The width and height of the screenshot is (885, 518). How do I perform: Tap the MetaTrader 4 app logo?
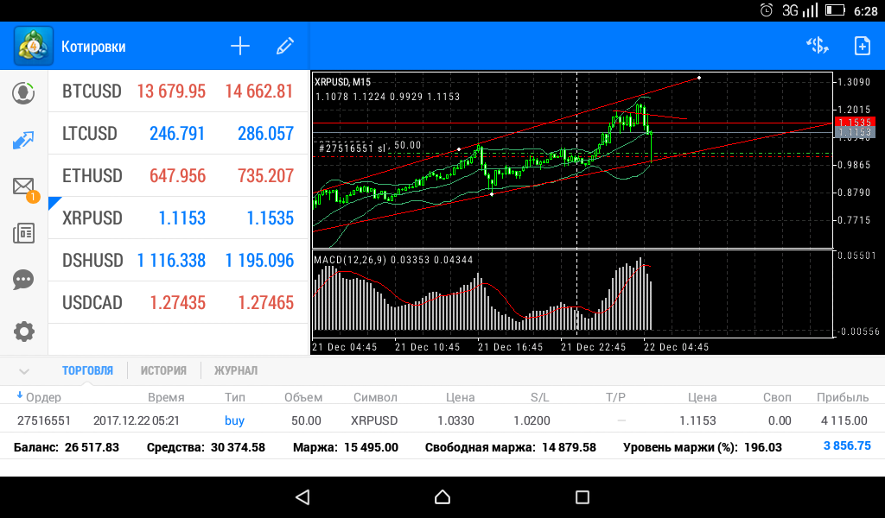pos(34,47)
